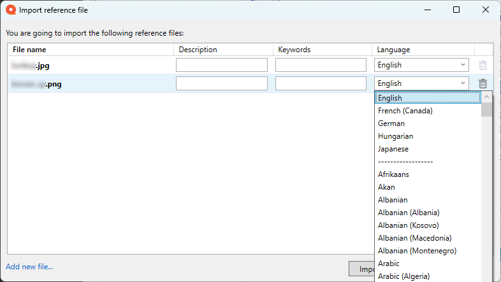Click the language list scrollbar up arrow
This screenshot has width=501, height=282.
(x=487, y=98)
